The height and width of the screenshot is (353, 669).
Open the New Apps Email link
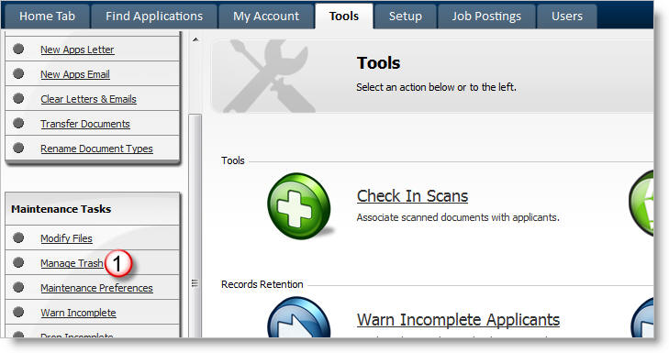coord(75,74)
